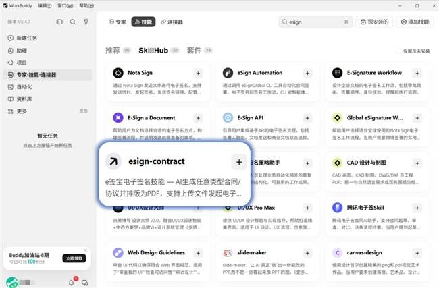
Task: Open the user avatar profile
Action: click(11, 283)
